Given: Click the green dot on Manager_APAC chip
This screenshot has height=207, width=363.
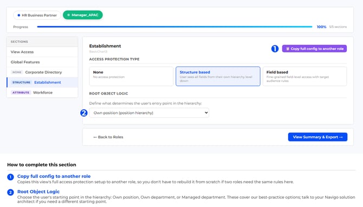Looking at the screenshot, I should coord(68,15).
